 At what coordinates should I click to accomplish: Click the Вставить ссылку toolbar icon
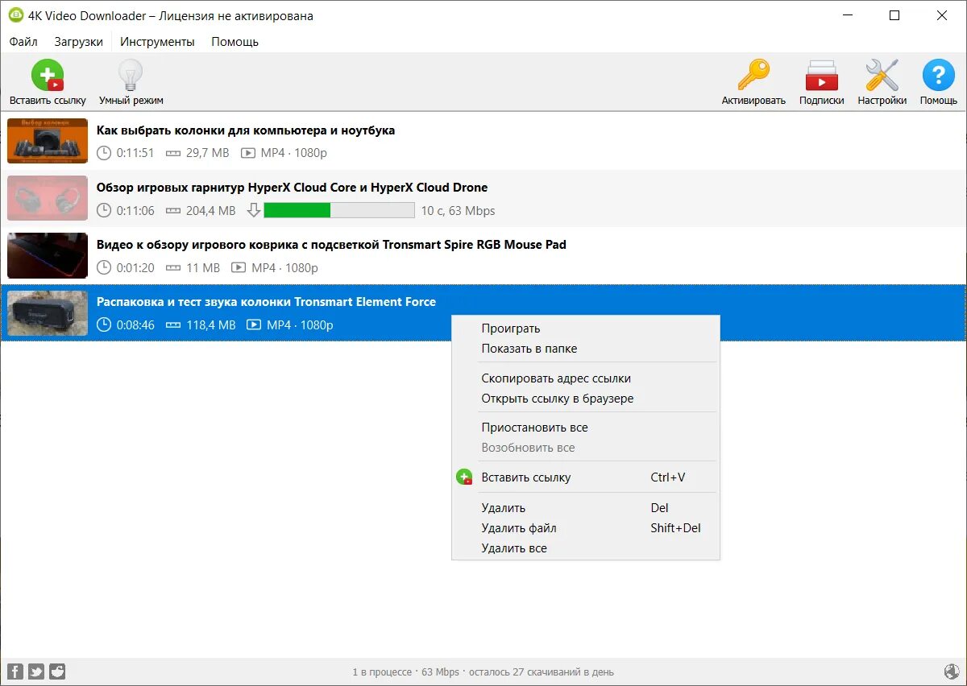click(48, 76)
